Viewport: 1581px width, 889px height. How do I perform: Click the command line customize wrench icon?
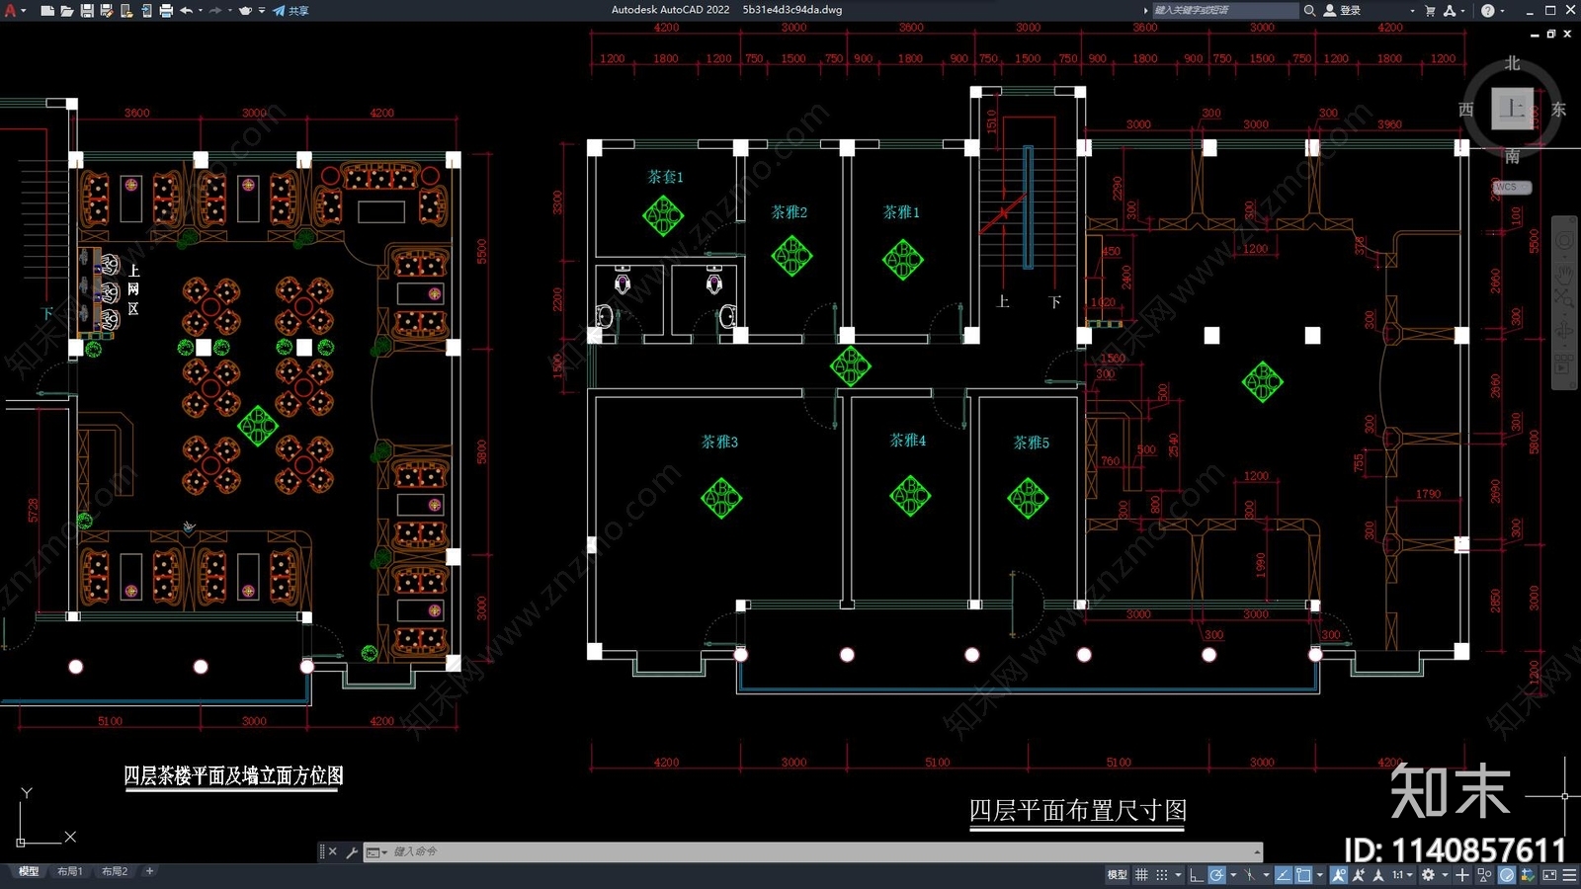pos(352,851)
